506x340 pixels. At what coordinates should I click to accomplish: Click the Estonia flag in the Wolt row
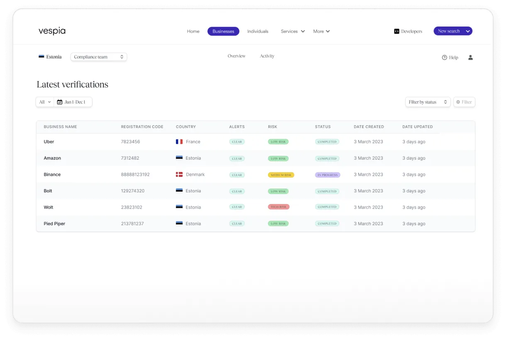click(179, 207)
